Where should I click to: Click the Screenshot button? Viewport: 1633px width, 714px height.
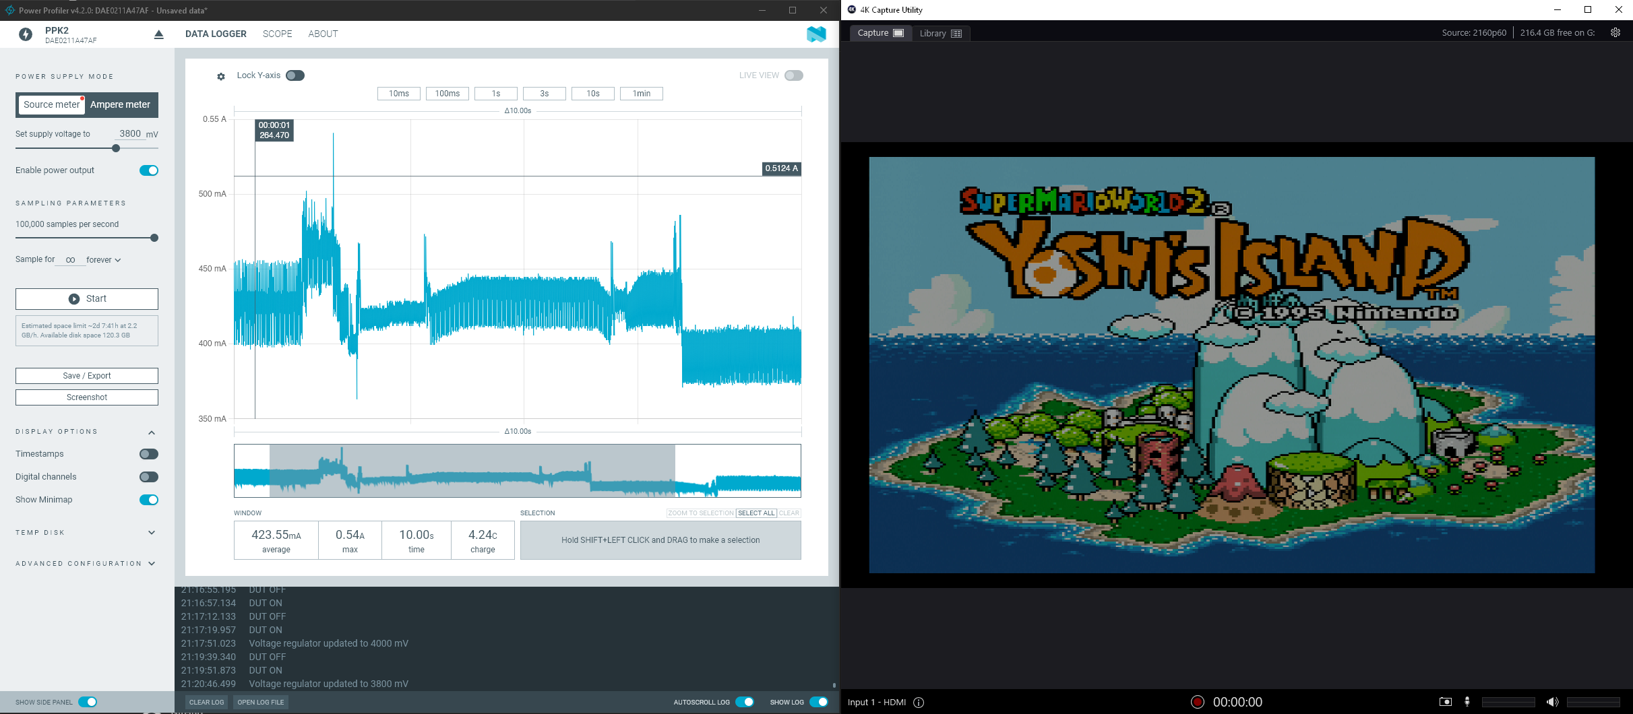tap(87, 397)
